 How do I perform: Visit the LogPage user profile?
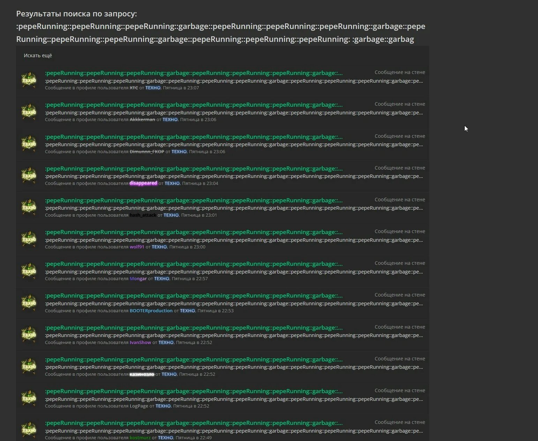tap(139, 406)
